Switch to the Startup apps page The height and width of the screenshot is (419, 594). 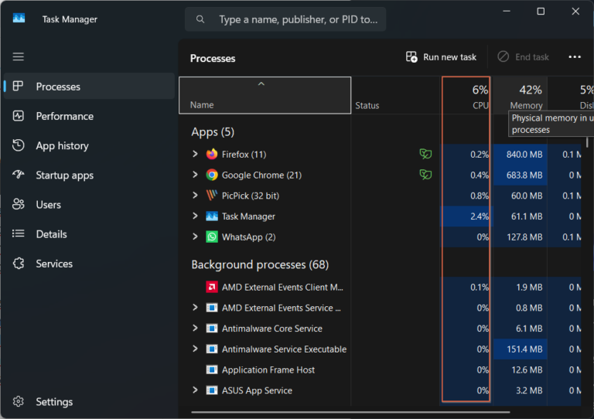[x=64, y=175]
